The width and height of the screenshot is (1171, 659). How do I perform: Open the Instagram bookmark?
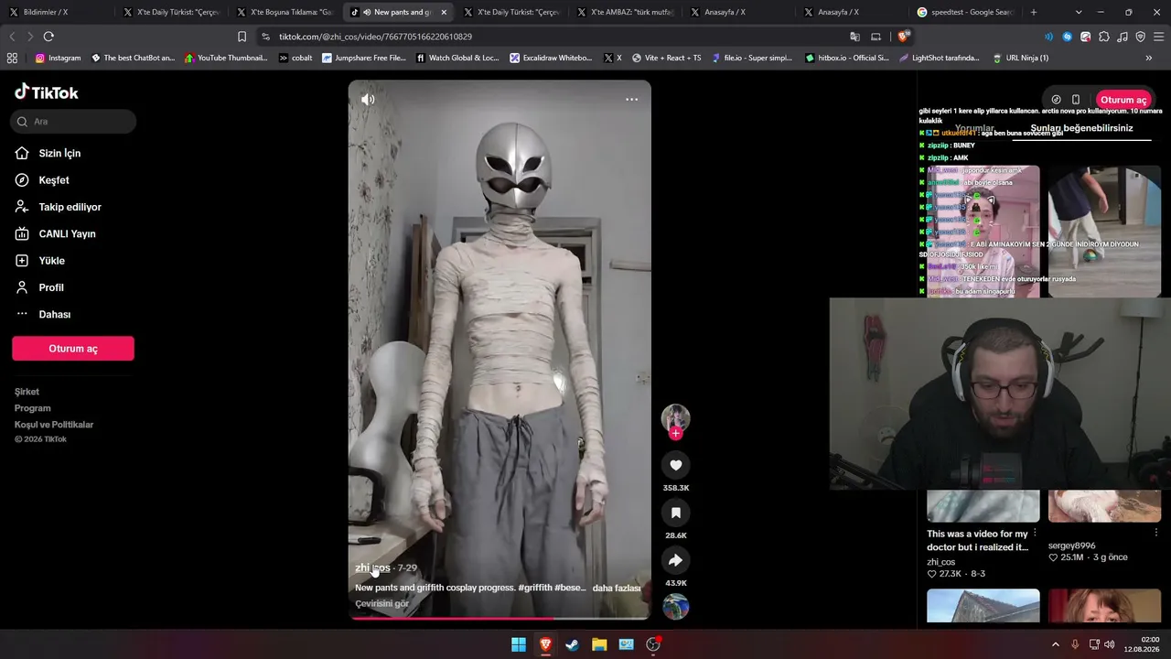58,58
